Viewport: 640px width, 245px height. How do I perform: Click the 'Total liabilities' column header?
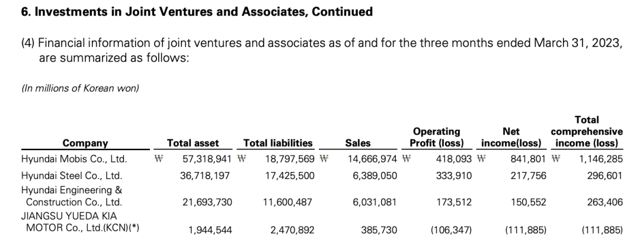coord(278,144)
